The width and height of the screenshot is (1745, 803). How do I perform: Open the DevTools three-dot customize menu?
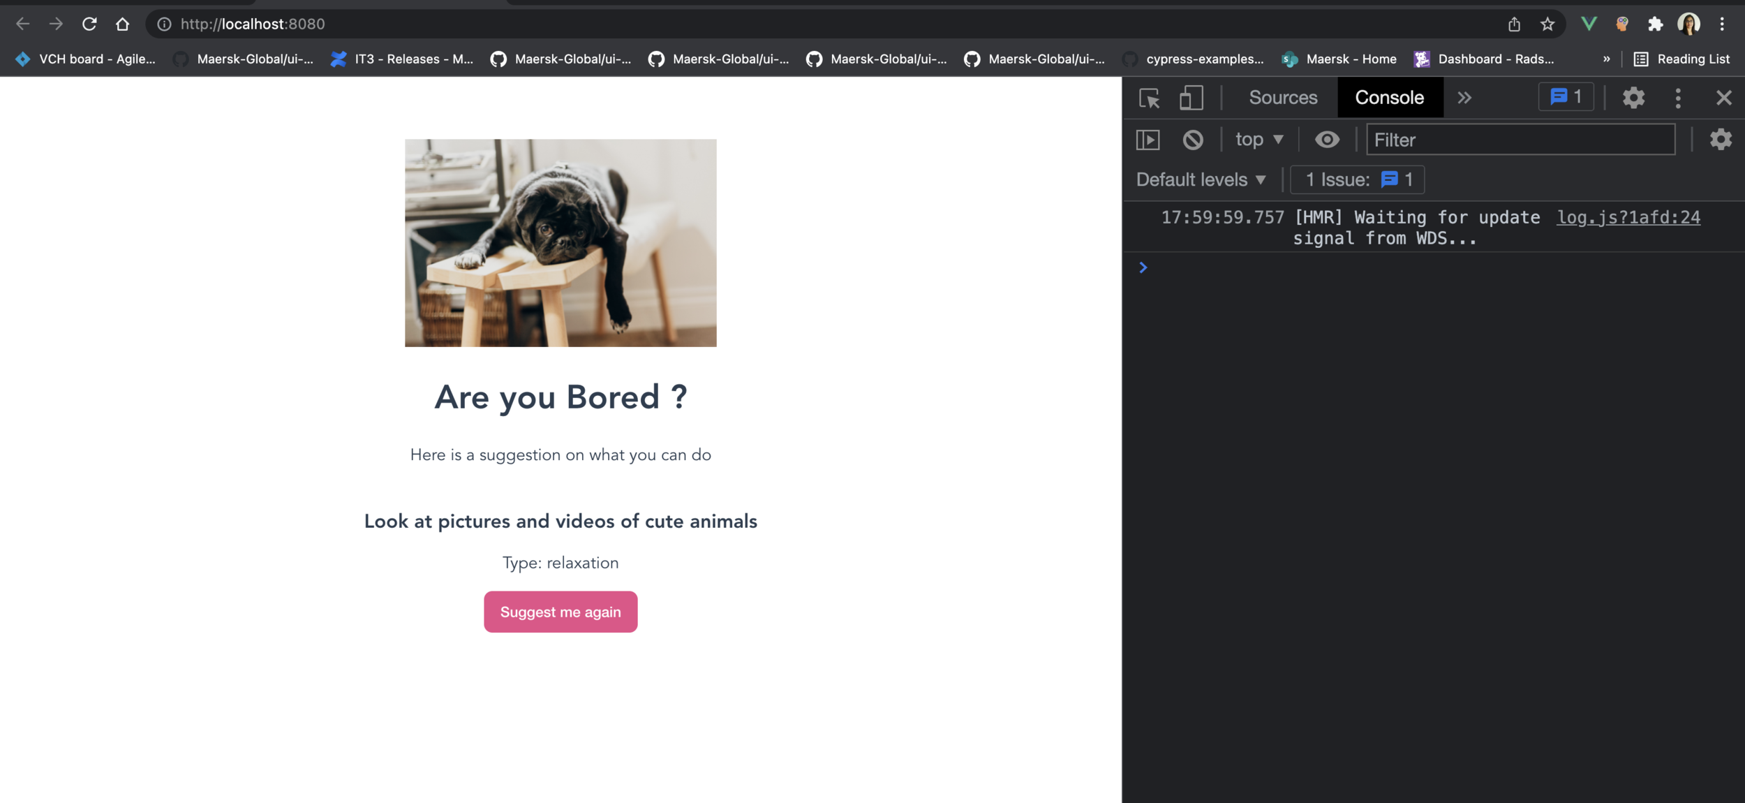click(x=1678, y=98)
